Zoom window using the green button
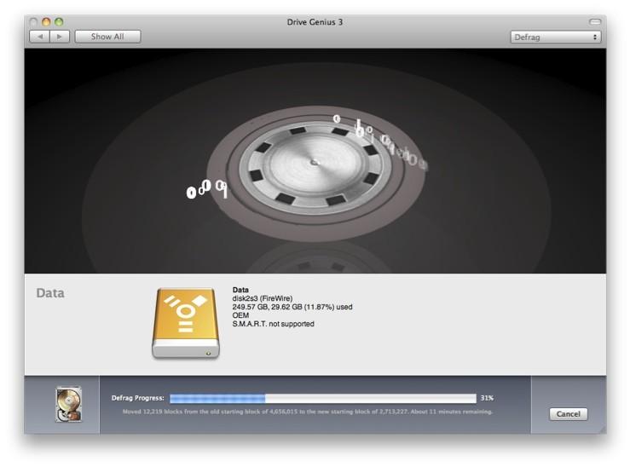630x467 pixels. coord(59,21)
